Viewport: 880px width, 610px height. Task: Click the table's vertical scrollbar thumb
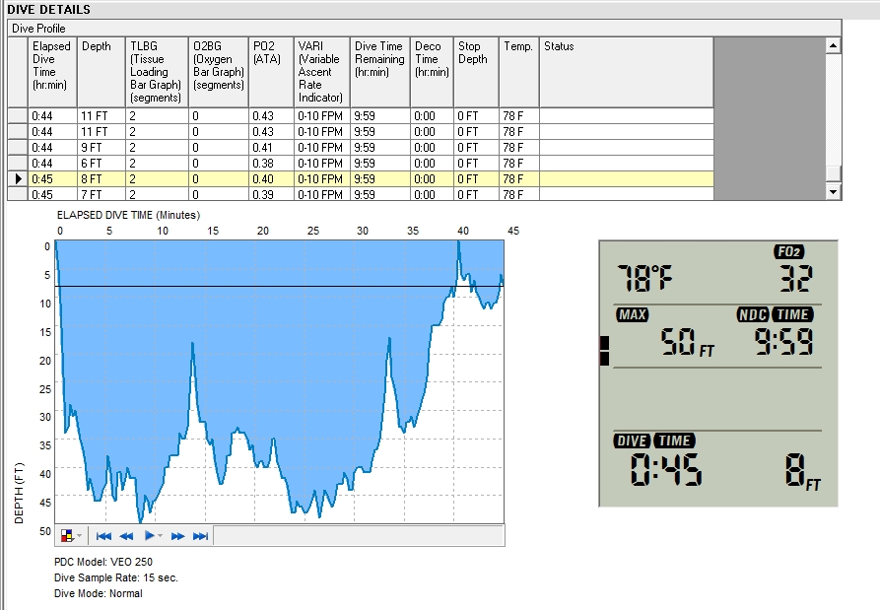[x=834, y=172]
